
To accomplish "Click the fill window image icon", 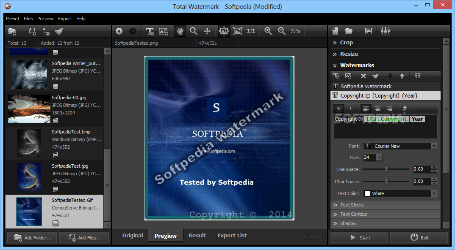I will (x=237, y=31).
